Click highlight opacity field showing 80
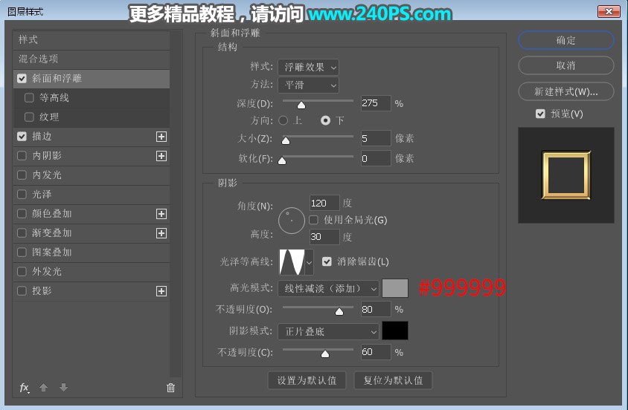Image resolution: width=628 pixels, height=410 pixels. [376, 309]
